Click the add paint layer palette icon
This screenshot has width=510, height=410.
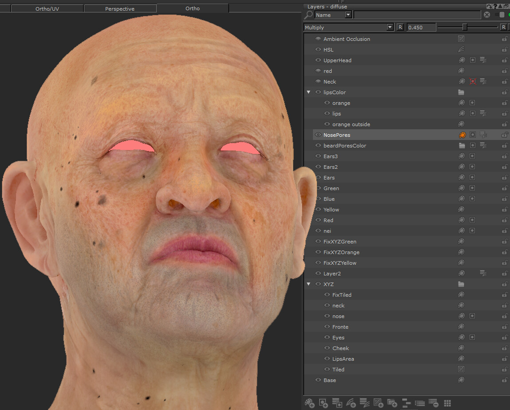click(x=309, y=403)
